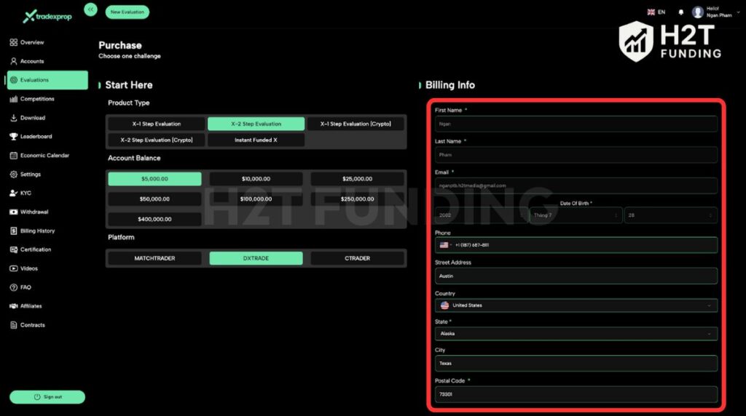Click the KYC user-check icon

click(x=13, y=193)
